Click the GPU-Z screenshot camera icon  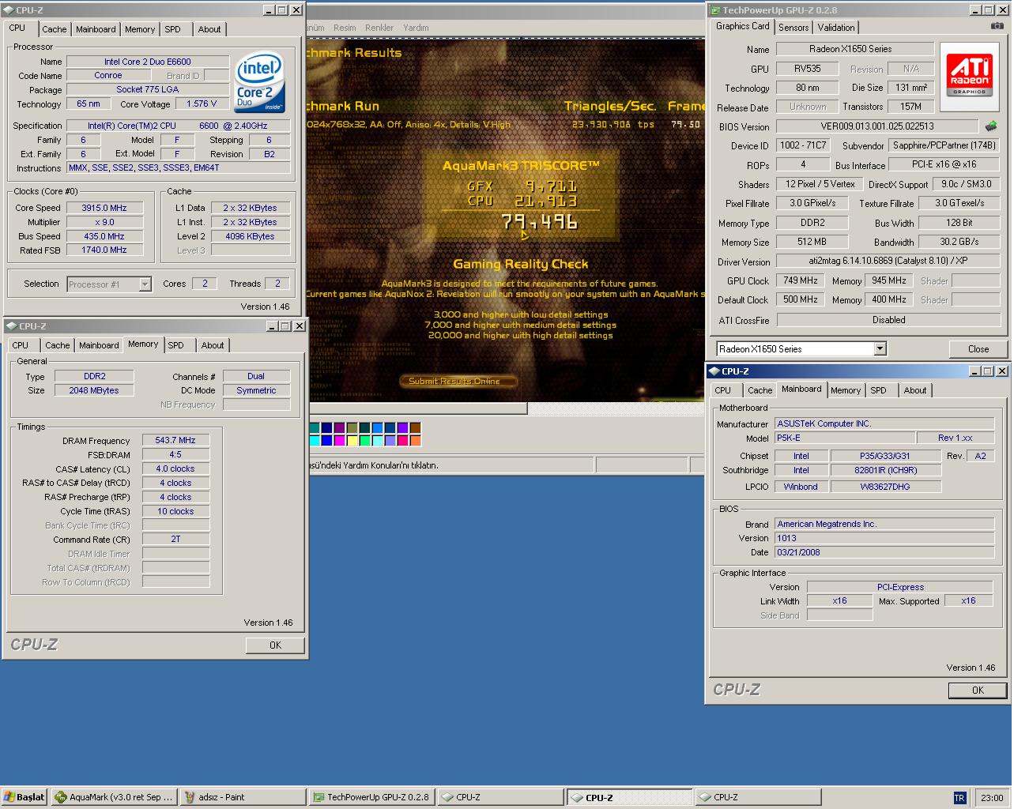[997, 26]
